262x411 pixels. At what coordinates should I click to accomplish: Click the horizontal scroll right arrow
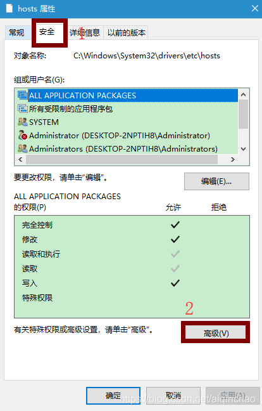(232, 159)
